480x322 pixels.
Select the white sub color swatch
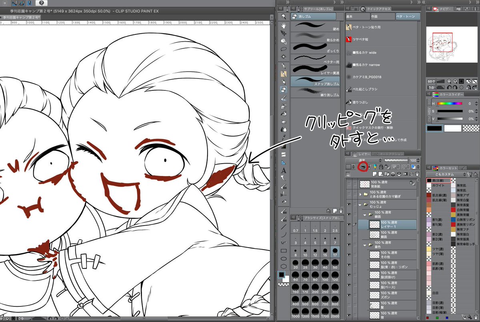pos(452,128)
